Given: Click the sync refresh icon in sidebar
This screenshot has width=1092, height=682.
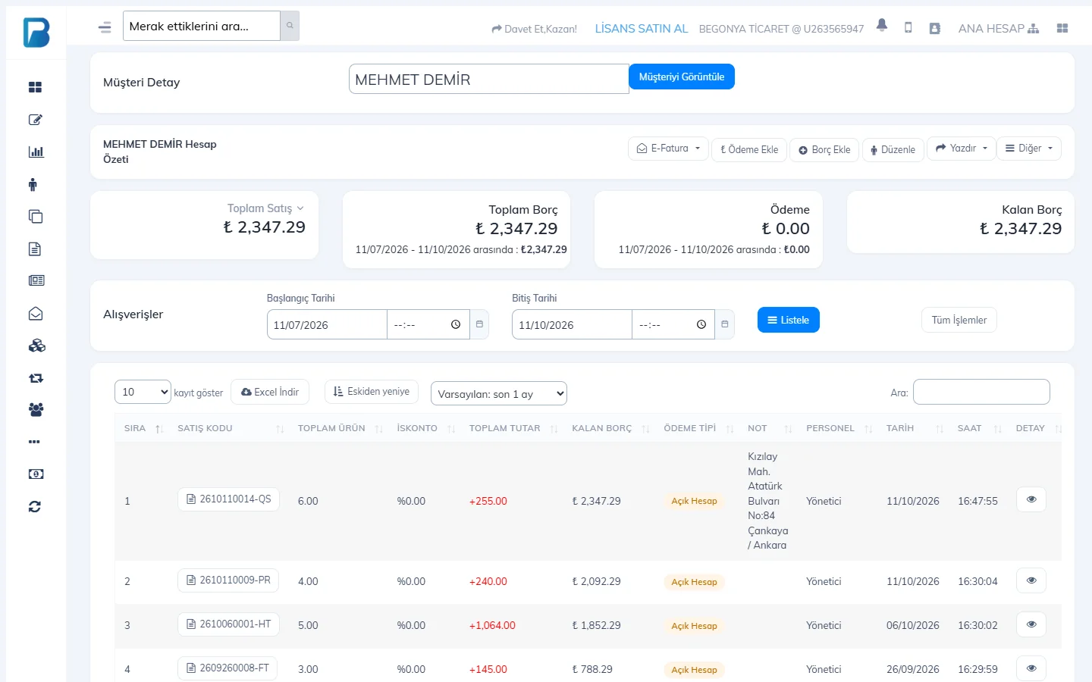Looking at the screenshot, I should tap(35, 507).
